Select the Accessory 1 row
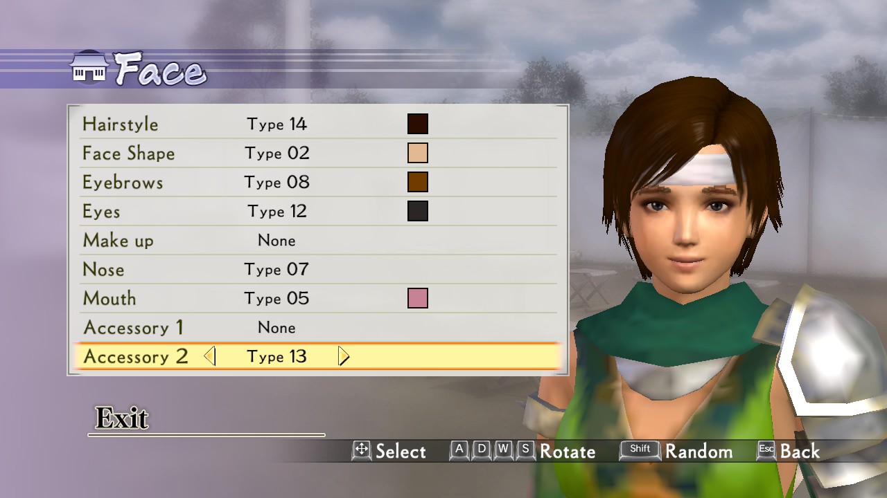 click(317, 328)
